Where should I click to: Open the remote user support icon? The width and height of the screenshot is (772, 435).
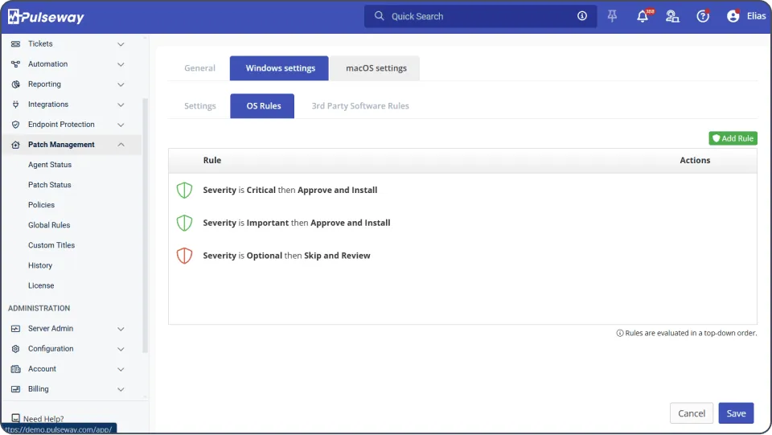point(672,16)
